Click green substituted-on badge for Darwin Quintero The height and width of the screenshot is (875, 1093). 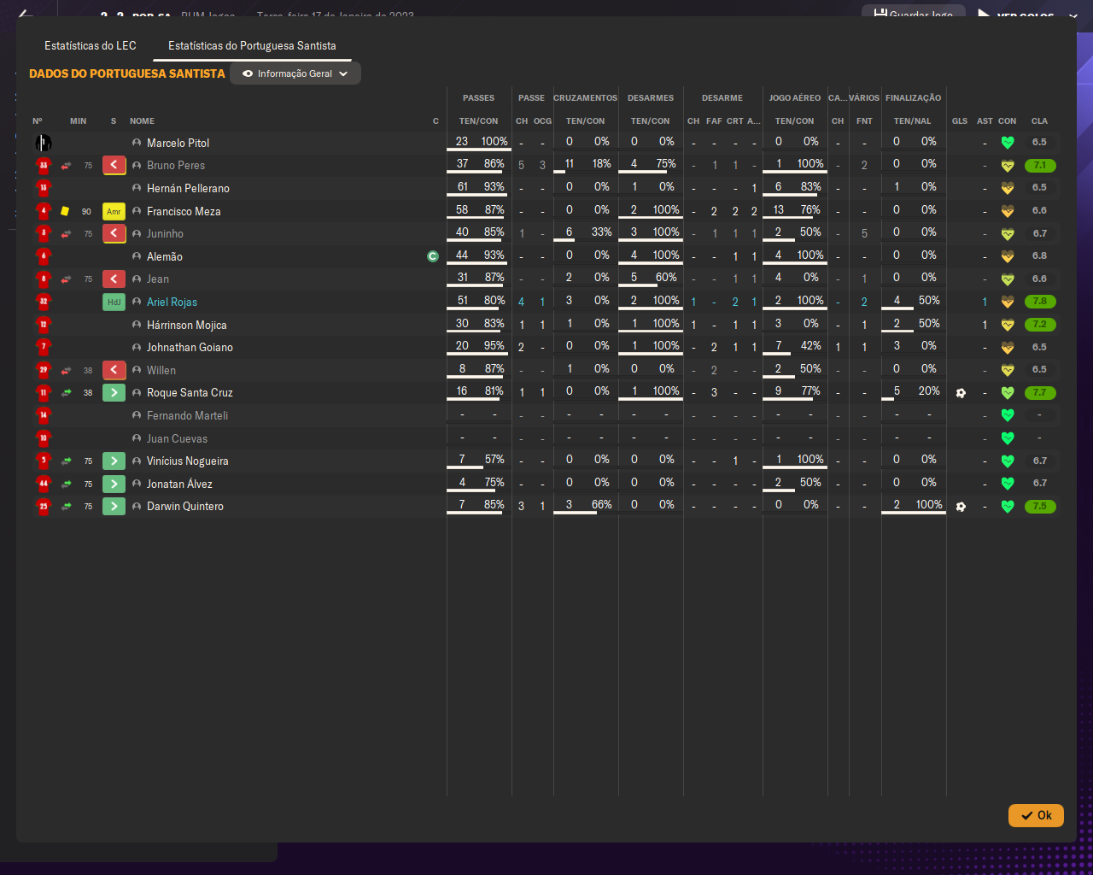(x=114, y=506)
